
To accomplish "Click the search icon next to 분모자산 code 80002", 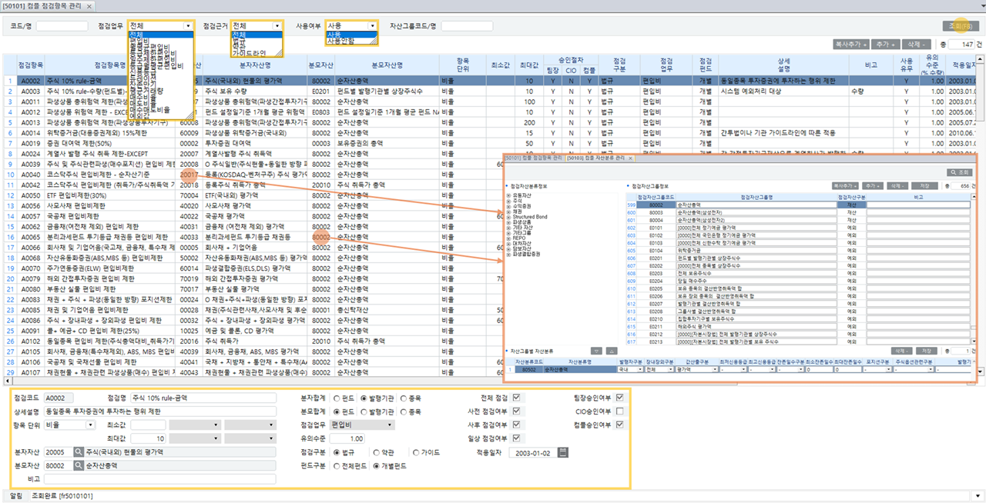I will pos(78,465).
